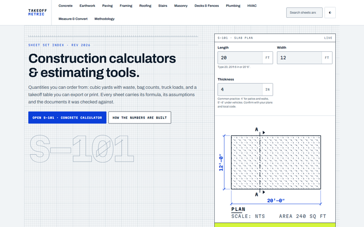
Task: Open Decks & Fences section
Action: [x=207, y=6]
